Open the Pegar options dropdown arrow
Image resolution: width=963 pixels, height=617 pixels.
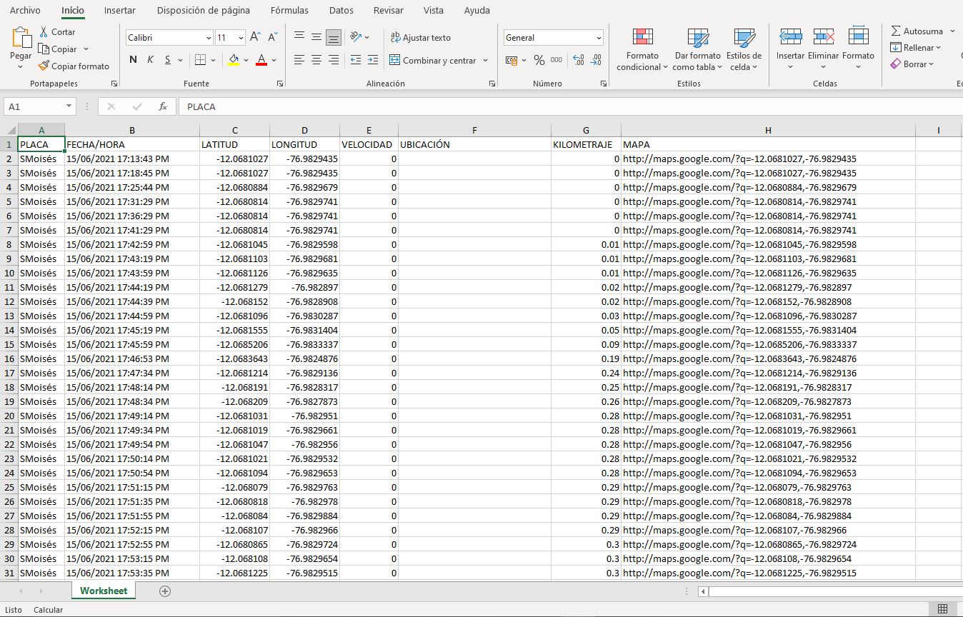21,66
